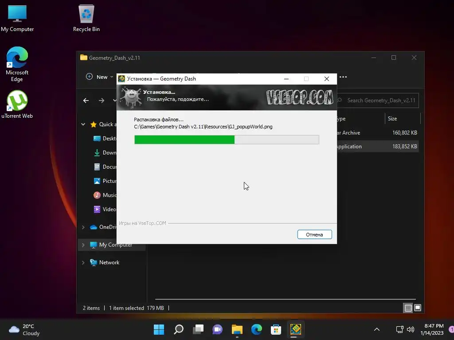Screen dimensions: 454x340
Task: Open the Windows Start menu
Action: [x=159, y=329]
